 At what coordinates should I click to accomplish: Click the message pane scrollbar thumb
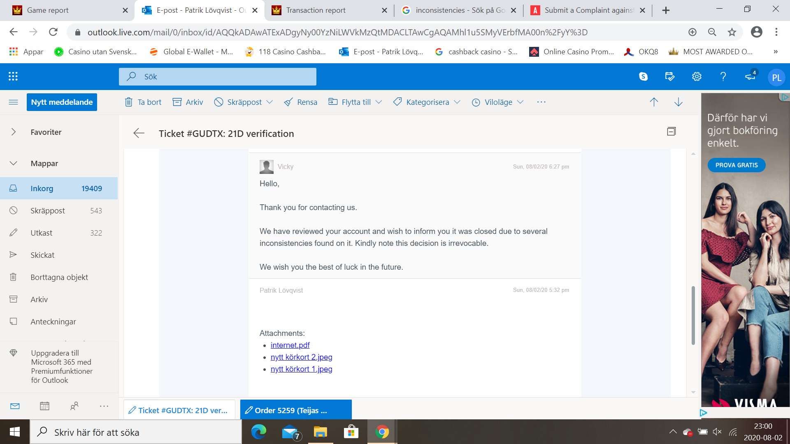[x=693, y=315]
